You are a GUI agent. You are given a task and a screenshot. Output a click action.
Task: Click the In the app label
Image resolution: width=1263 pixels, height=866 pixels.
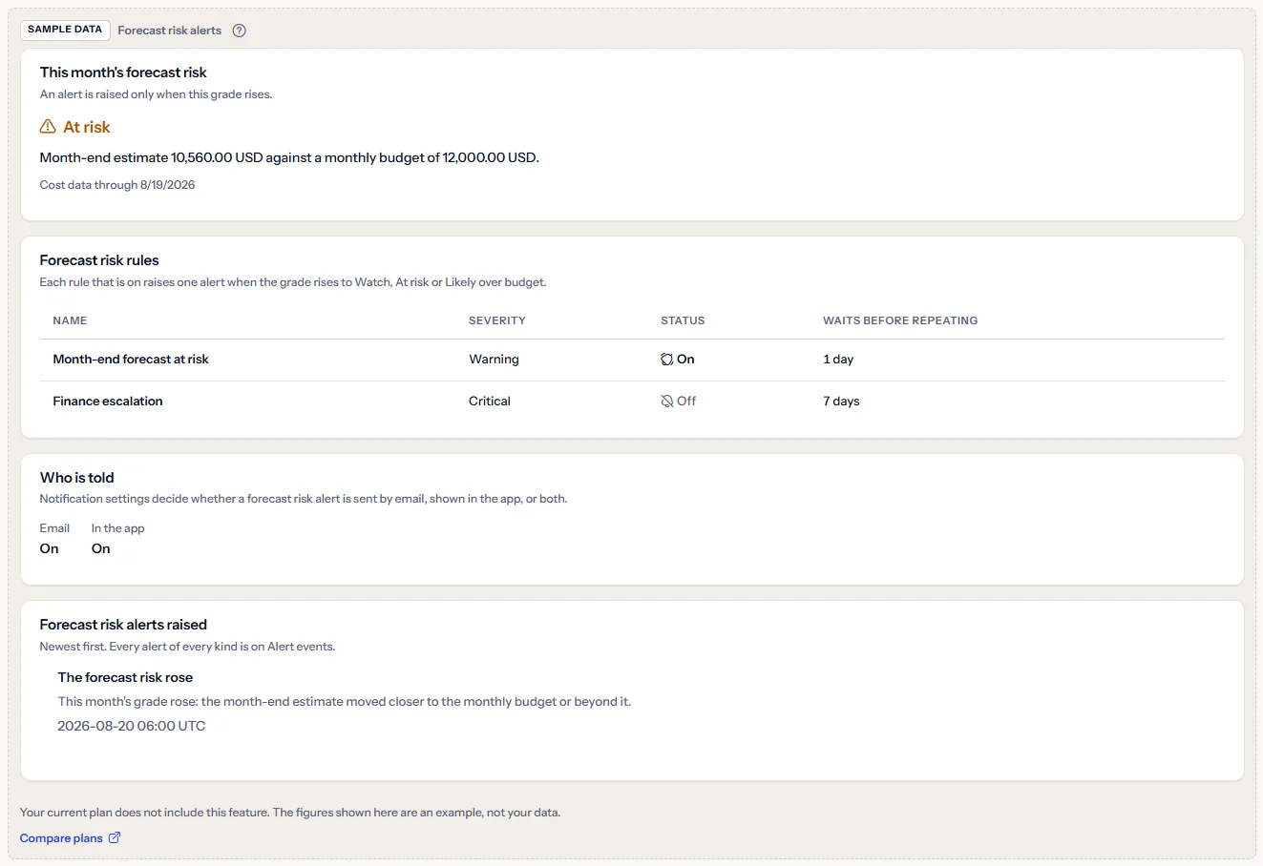click(x=118, y=528)
